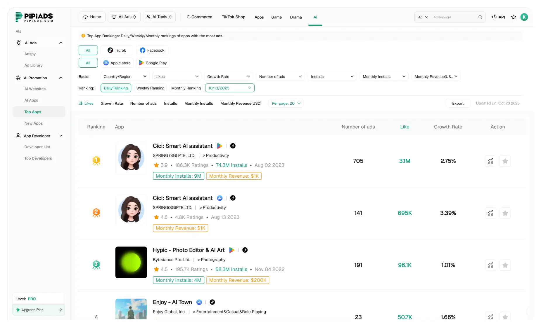This screenshot has width=541, height=327.
Task: Select the TikTok platform filter
Action: [x=117, y=50]
